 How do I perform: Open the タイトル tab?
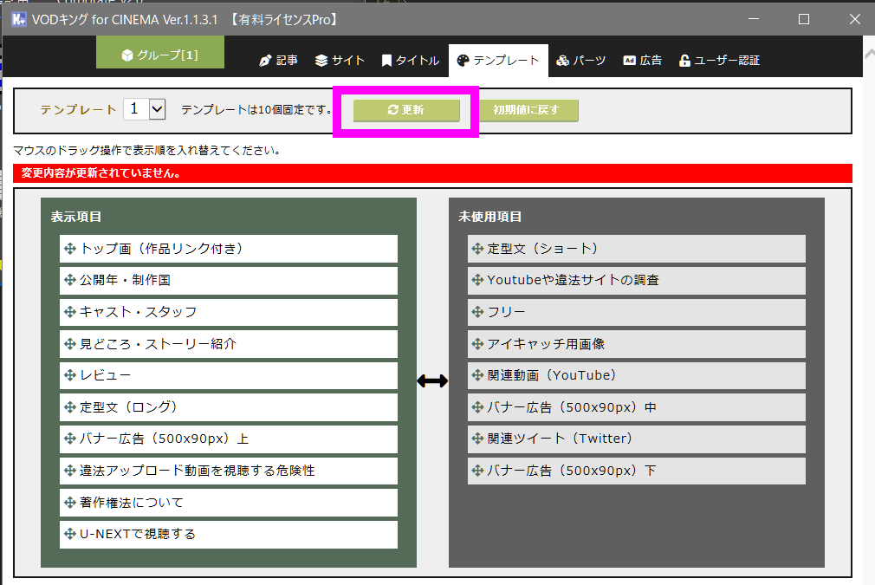click(x=411, y=61)
